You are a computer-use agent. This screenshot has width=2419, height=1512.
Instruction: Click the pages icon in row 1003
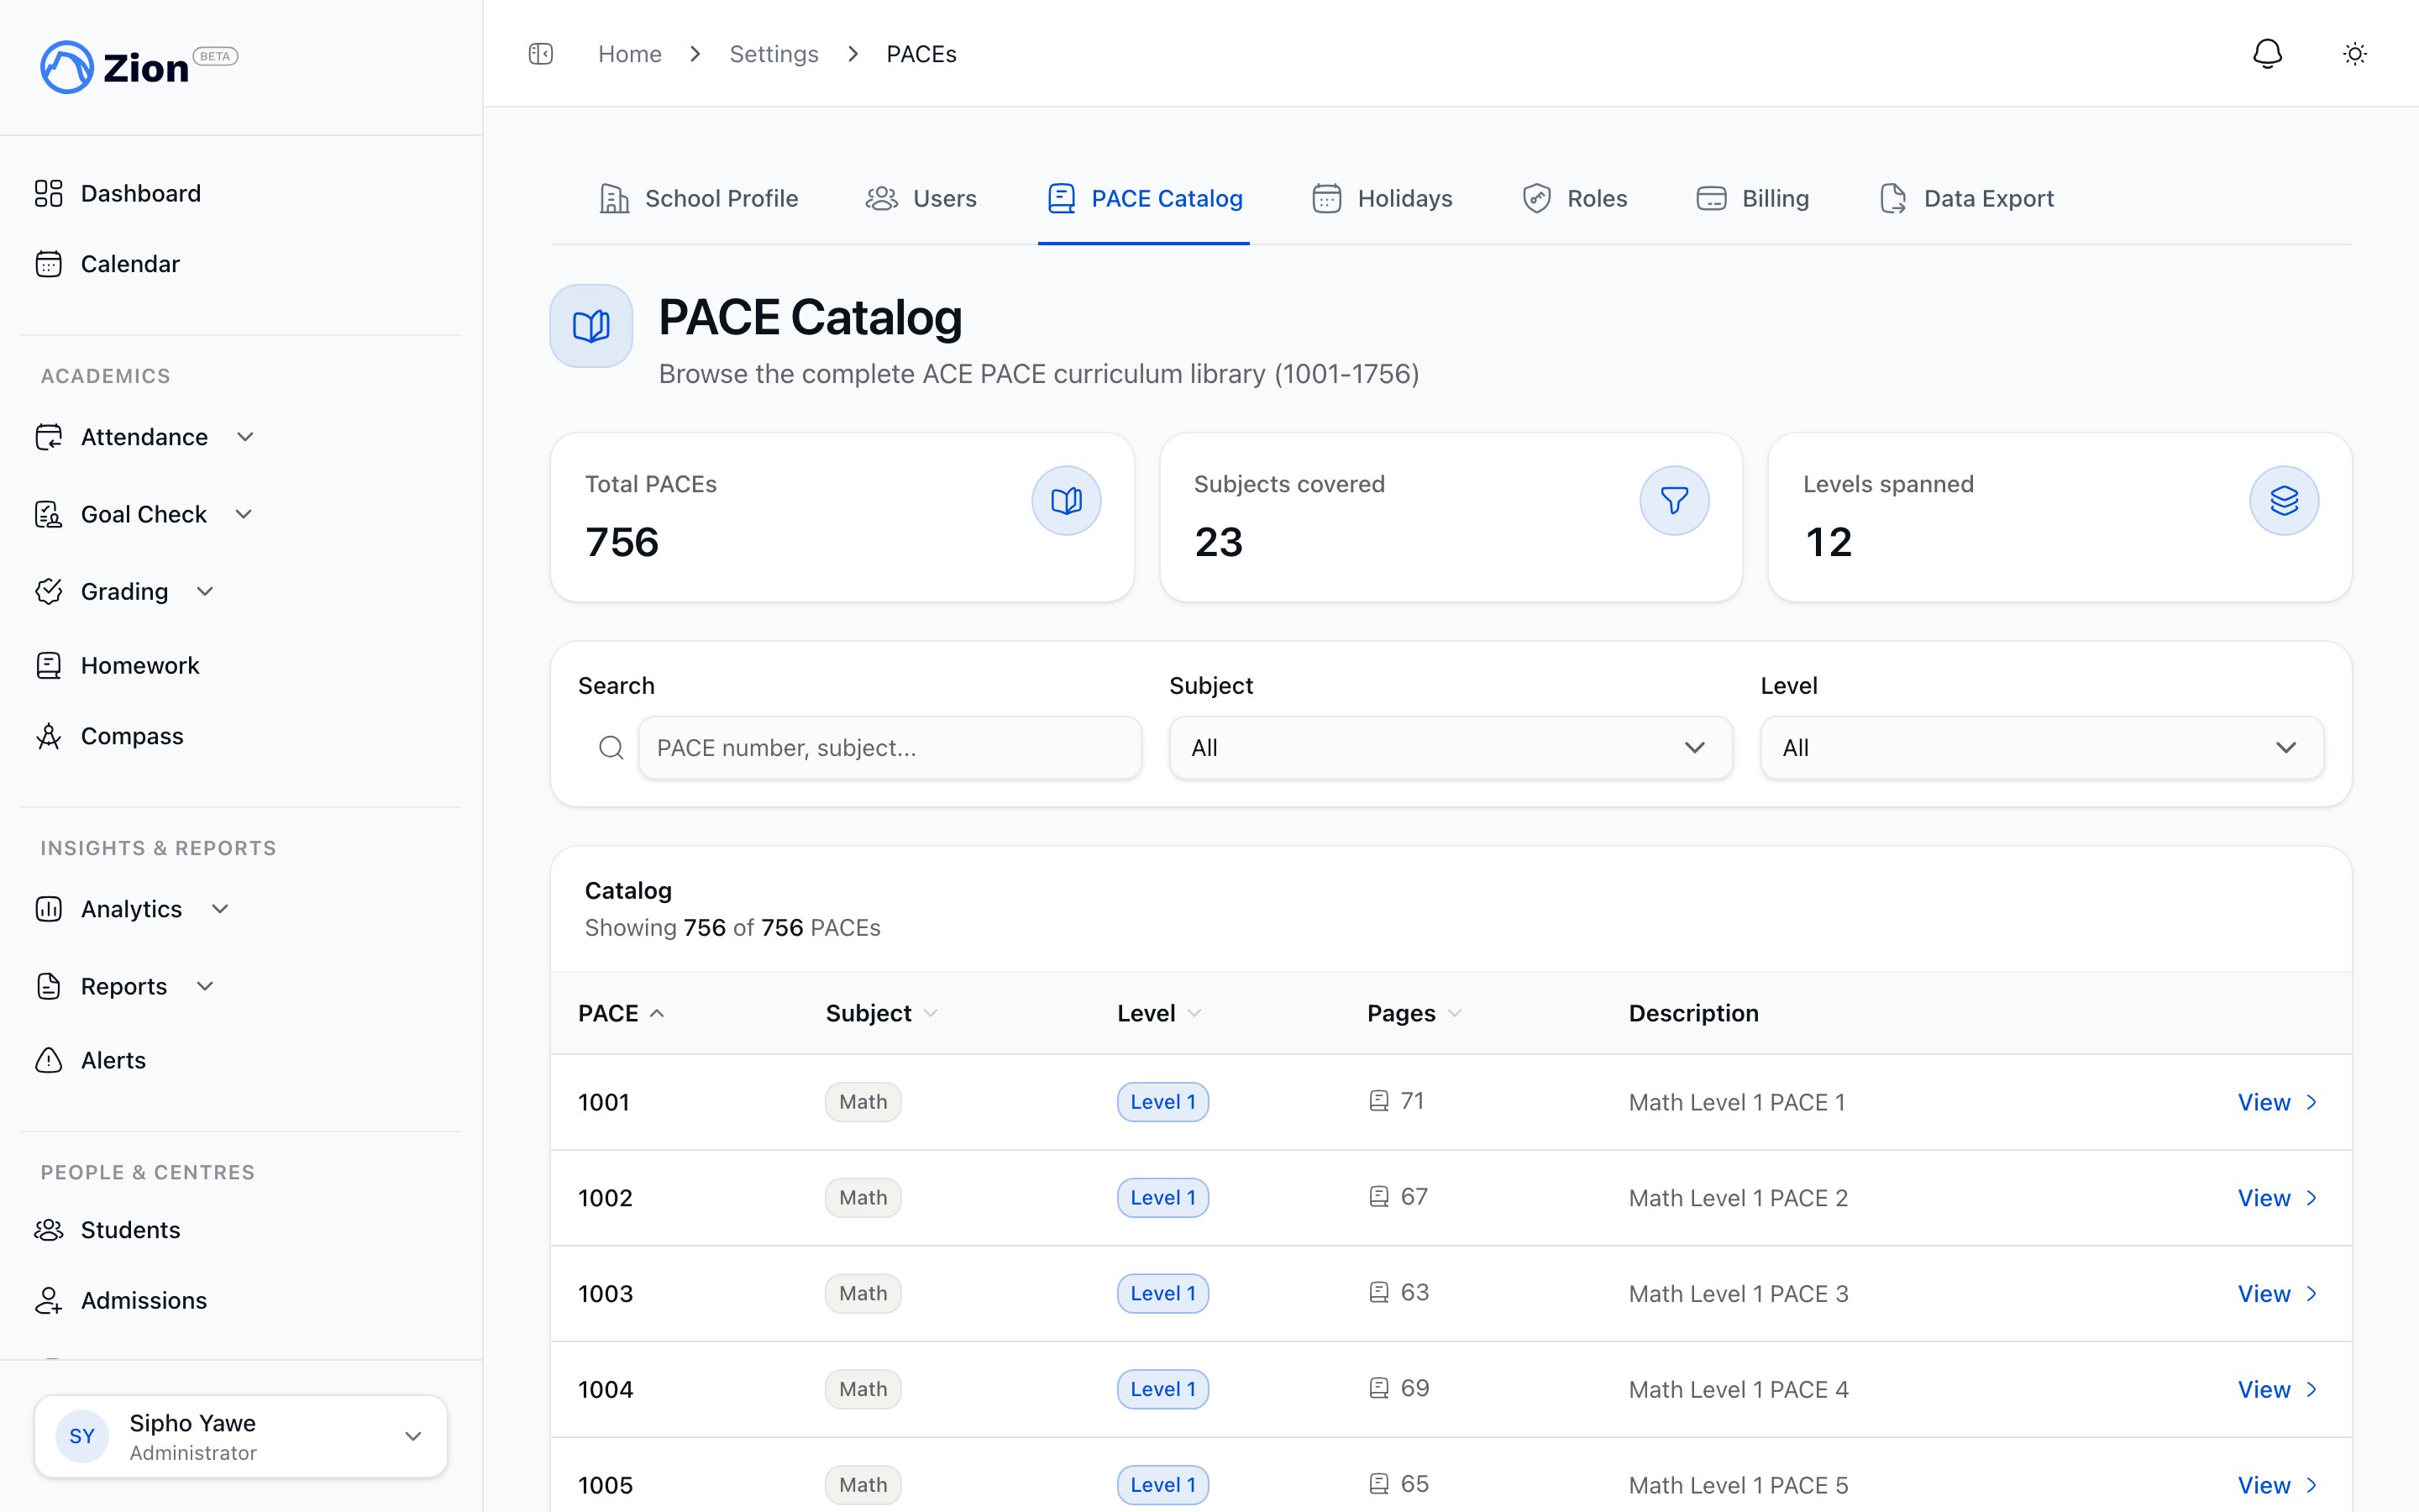point(1378,1293)
